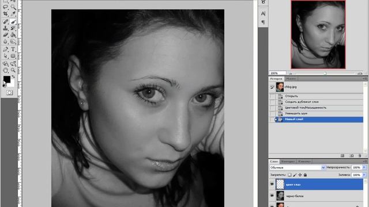369x207 pixels.
Task: Select the Paint Bucket tool
Action: pyautogui.click(x=13, y=35)
